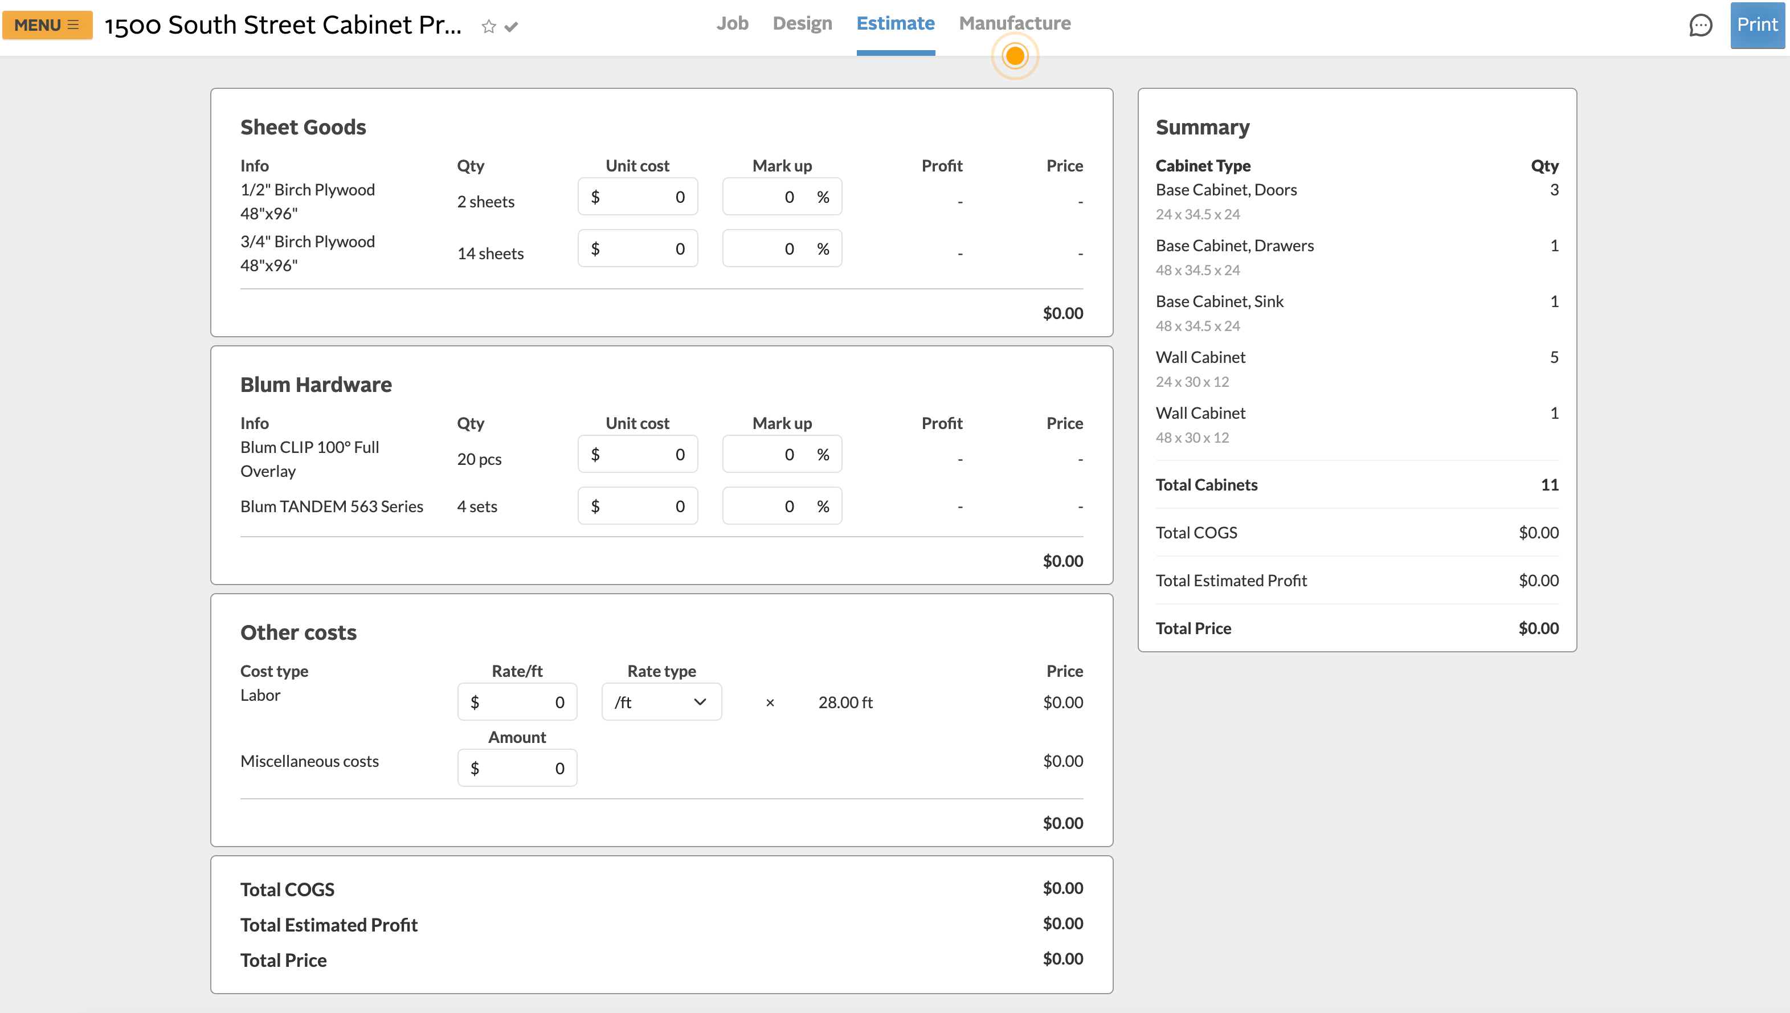
Task: Switch to the Job tab
Action: coord(732,24)
